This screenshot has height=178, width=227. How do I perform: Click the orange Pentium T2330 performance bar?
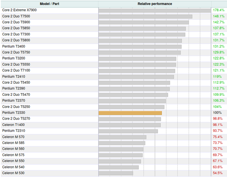pos(130,113)
